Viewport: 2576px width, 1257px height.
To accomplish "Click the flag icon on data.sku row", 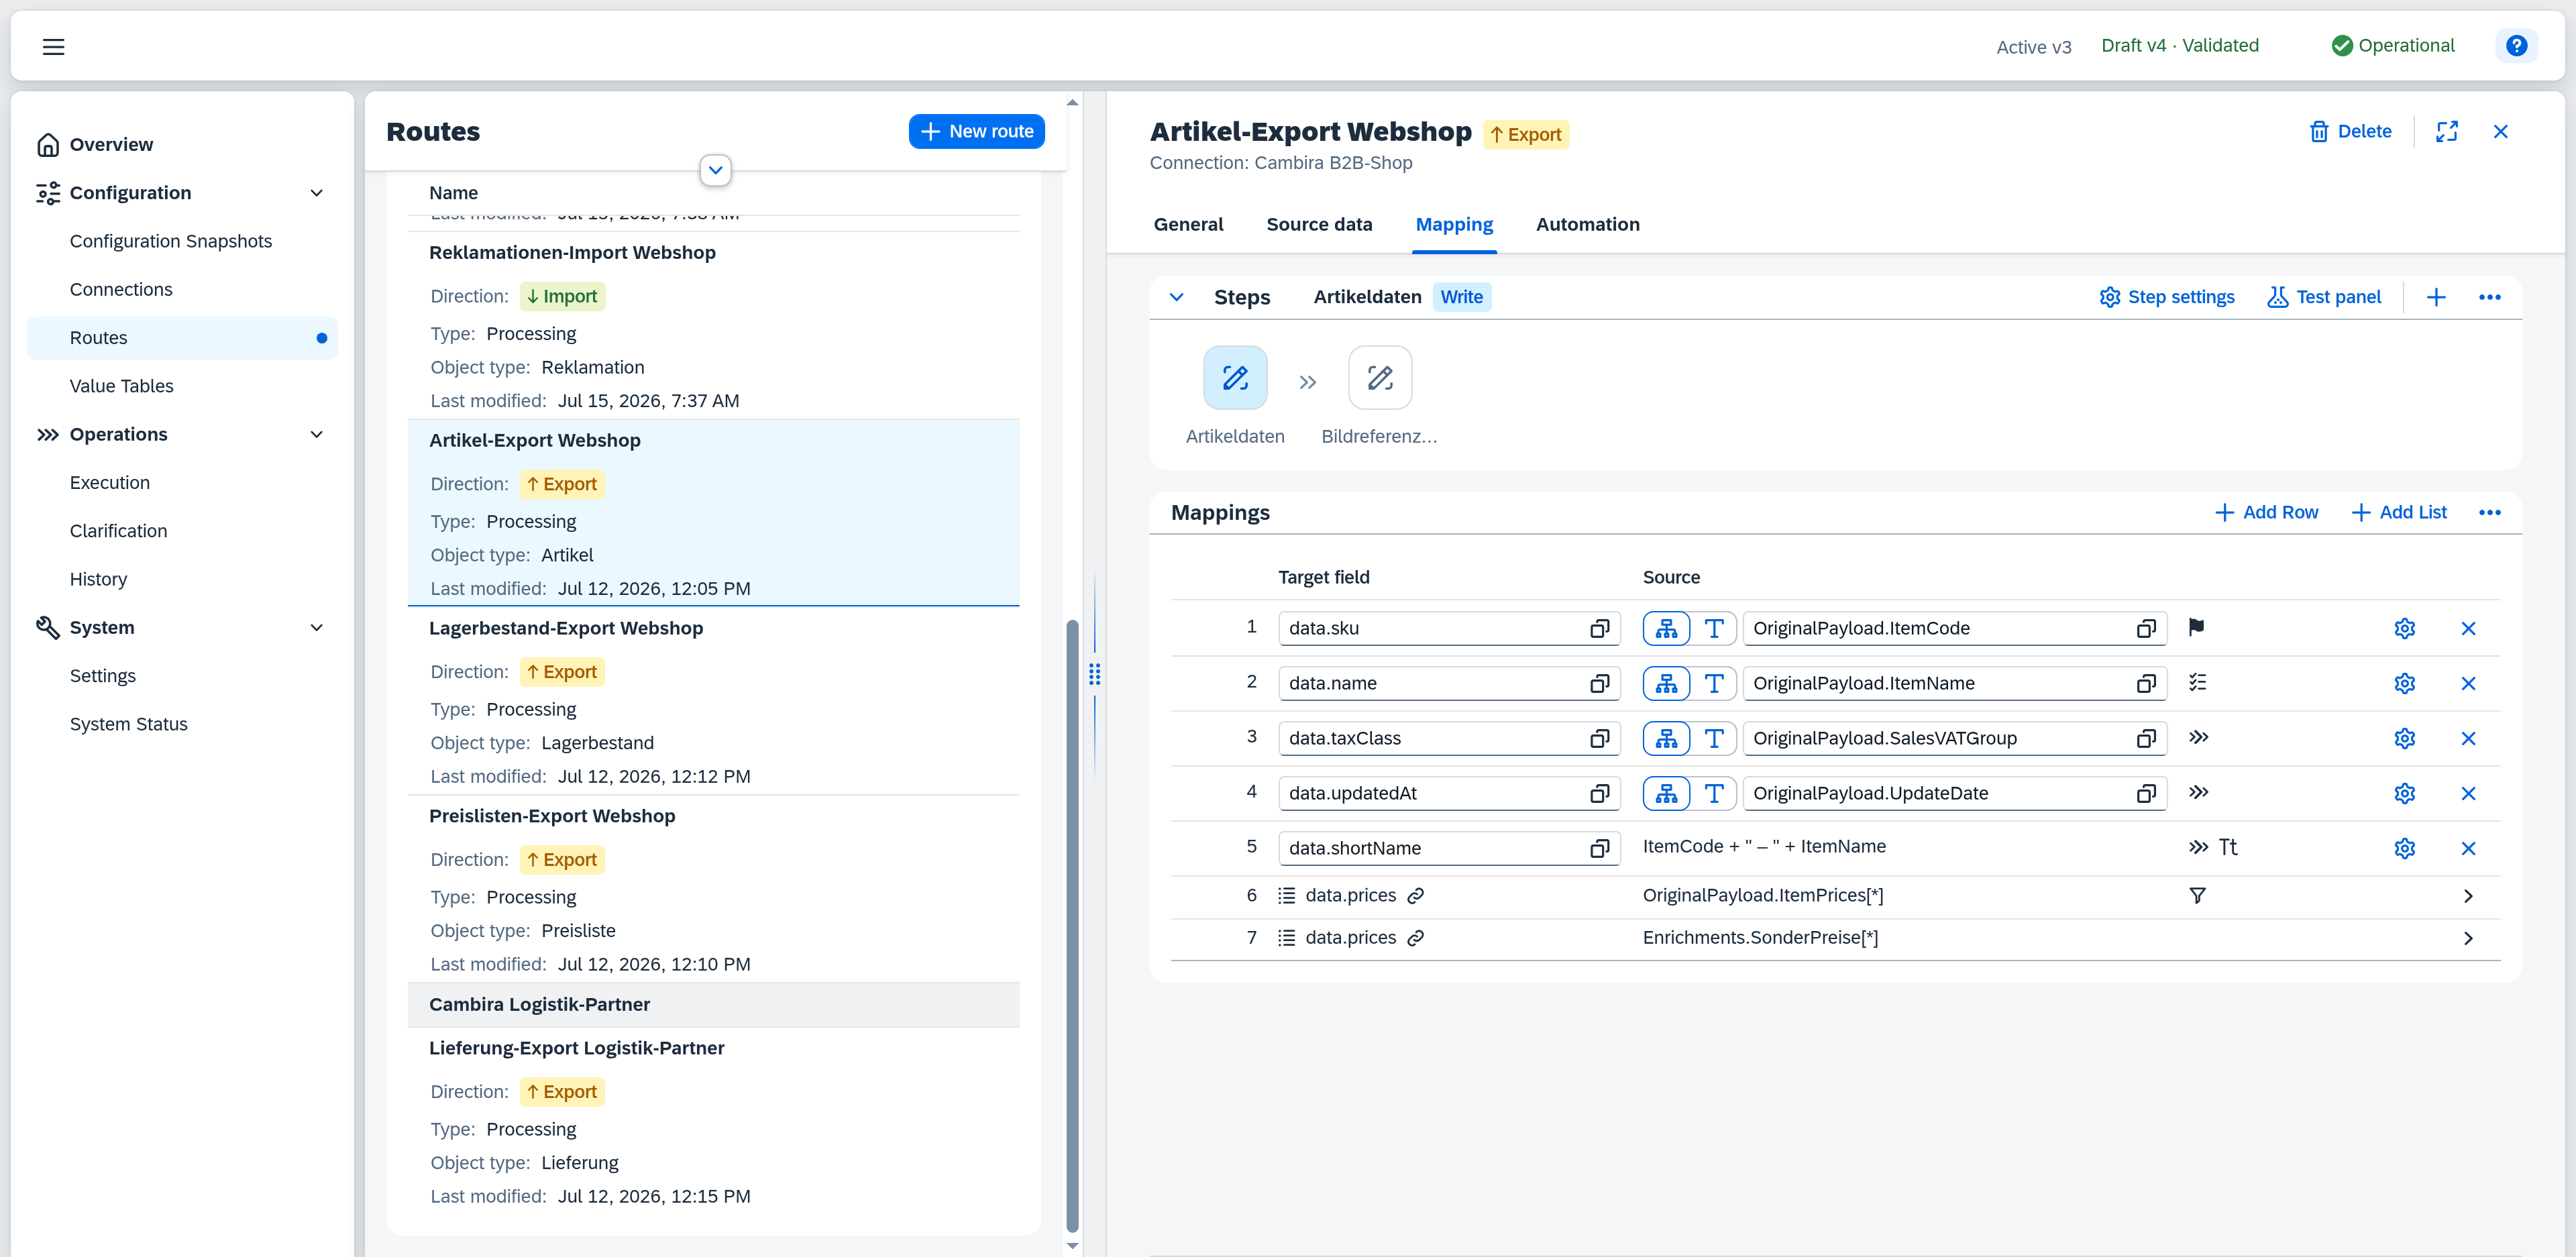I will (2196, 627).
